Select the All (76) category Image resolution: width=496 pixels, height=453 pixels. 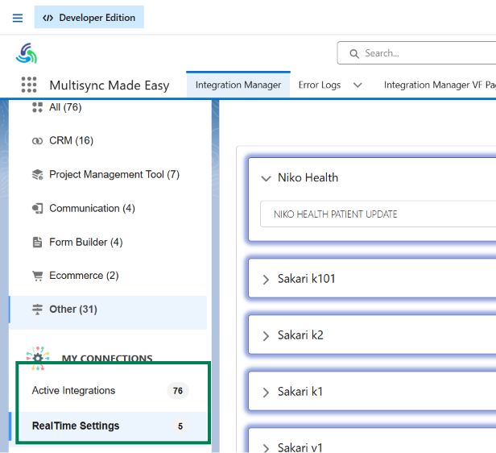tap(65, 107)
